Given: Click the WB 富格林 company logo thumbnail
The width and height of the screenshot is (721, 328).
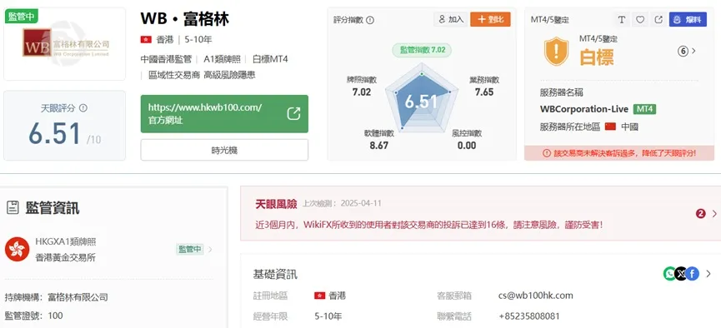Looking at the screenshot, I should point(65,45).
